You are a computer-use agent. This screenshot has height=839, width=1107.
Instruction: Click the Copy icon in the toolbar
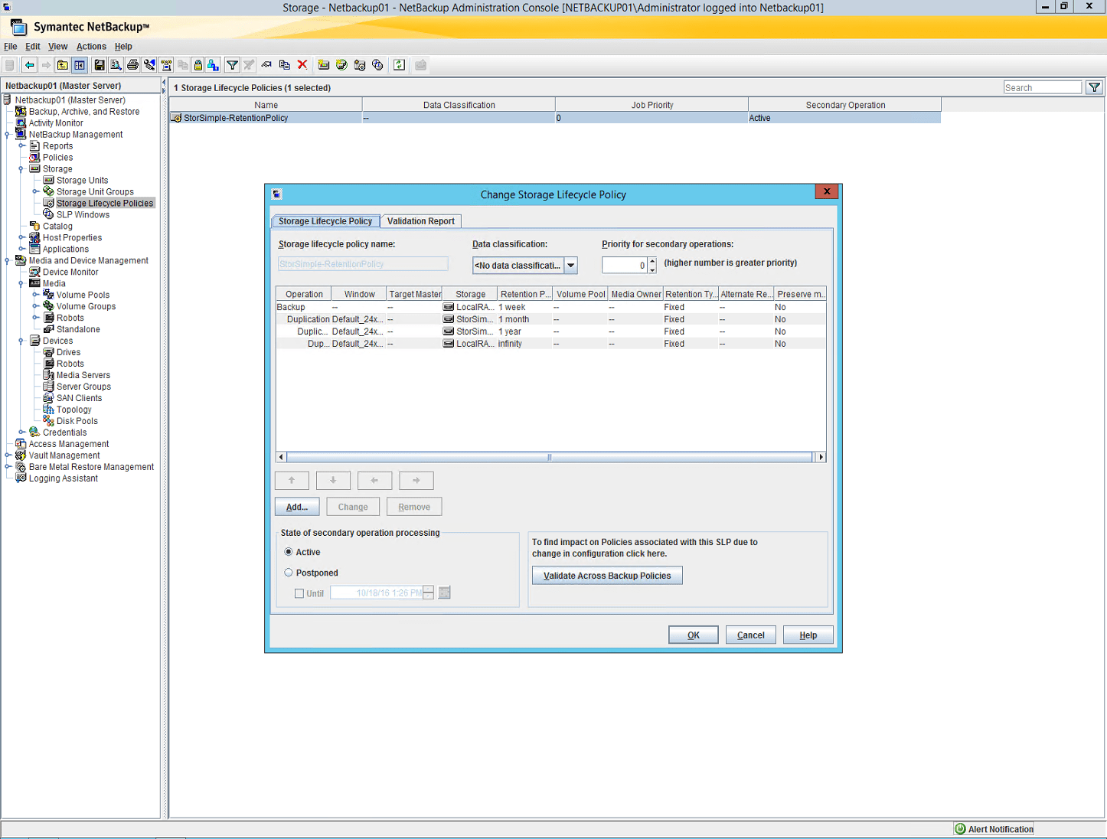(x=284, y=64)
